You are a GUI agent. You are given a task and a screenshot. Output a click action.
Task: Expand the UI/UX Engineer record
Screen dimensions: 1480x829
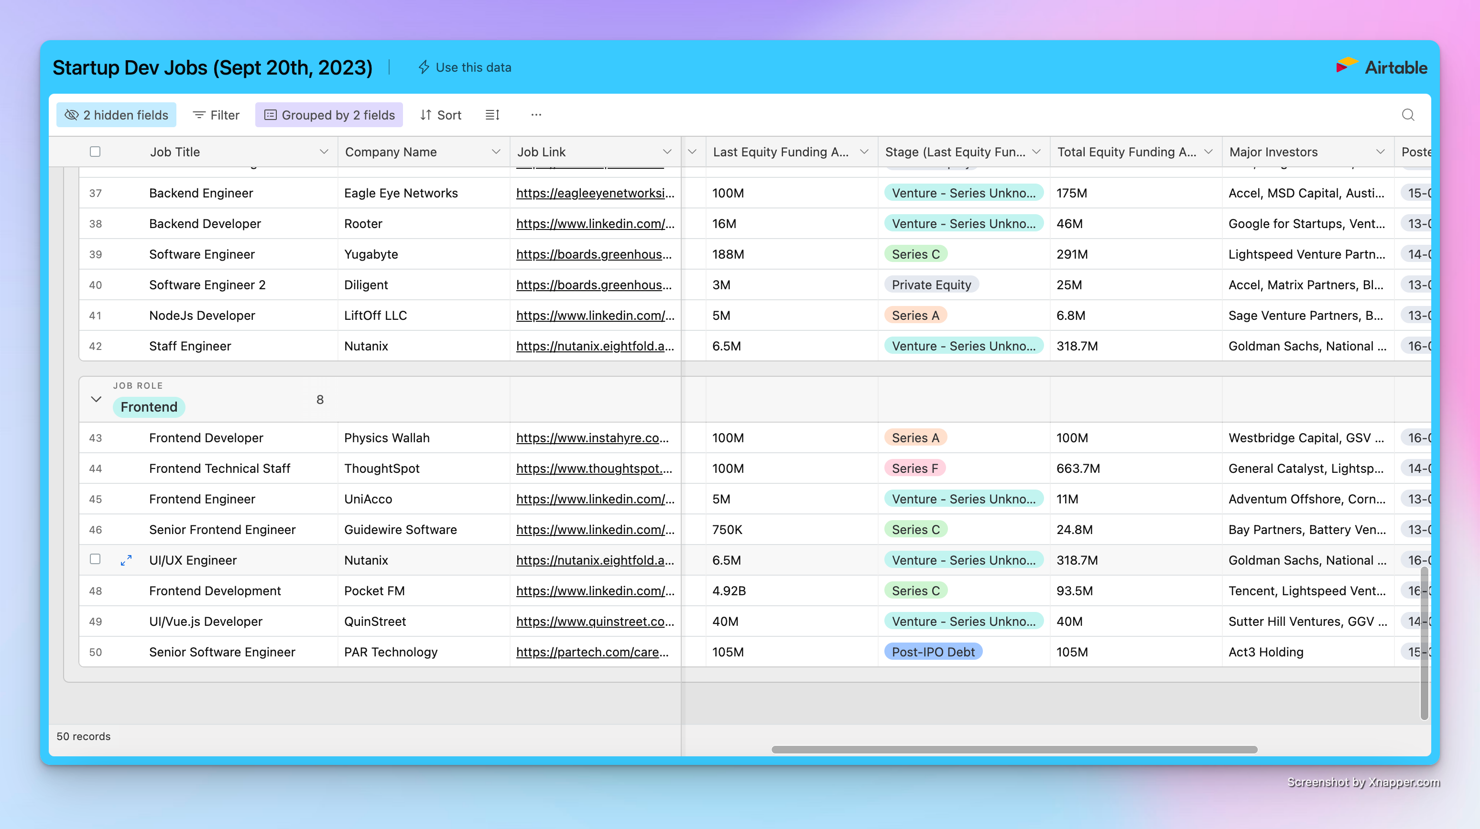click(x=126, y=560)
